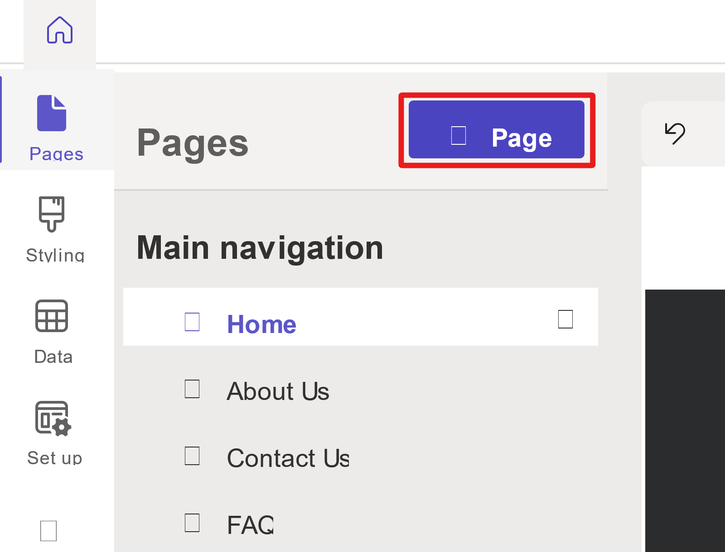Open the Styling paintbrush section
The width and height of the screenshot is (725, 552).
point(55,229)
